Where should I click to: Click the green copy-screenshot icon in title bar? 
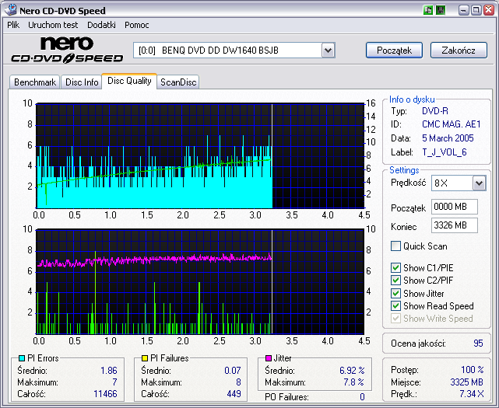coord(428,10)
